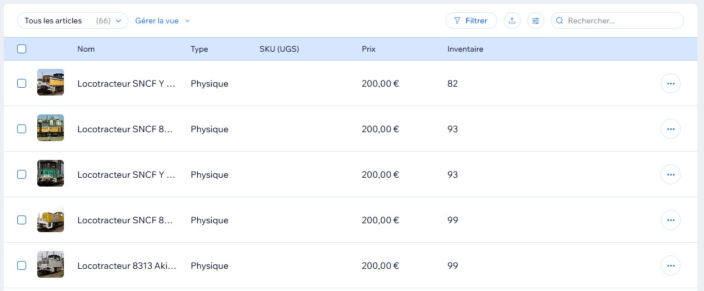
Task: Click the Inventaire column header
Action: [465, 49]
